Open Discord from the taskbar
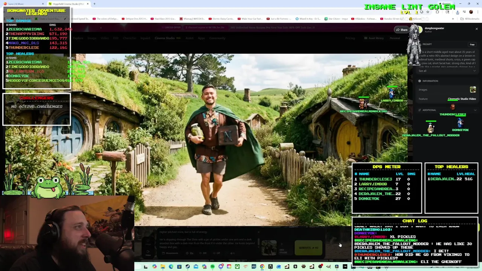Viewport: 482px width, 271px height. point(221,267)
